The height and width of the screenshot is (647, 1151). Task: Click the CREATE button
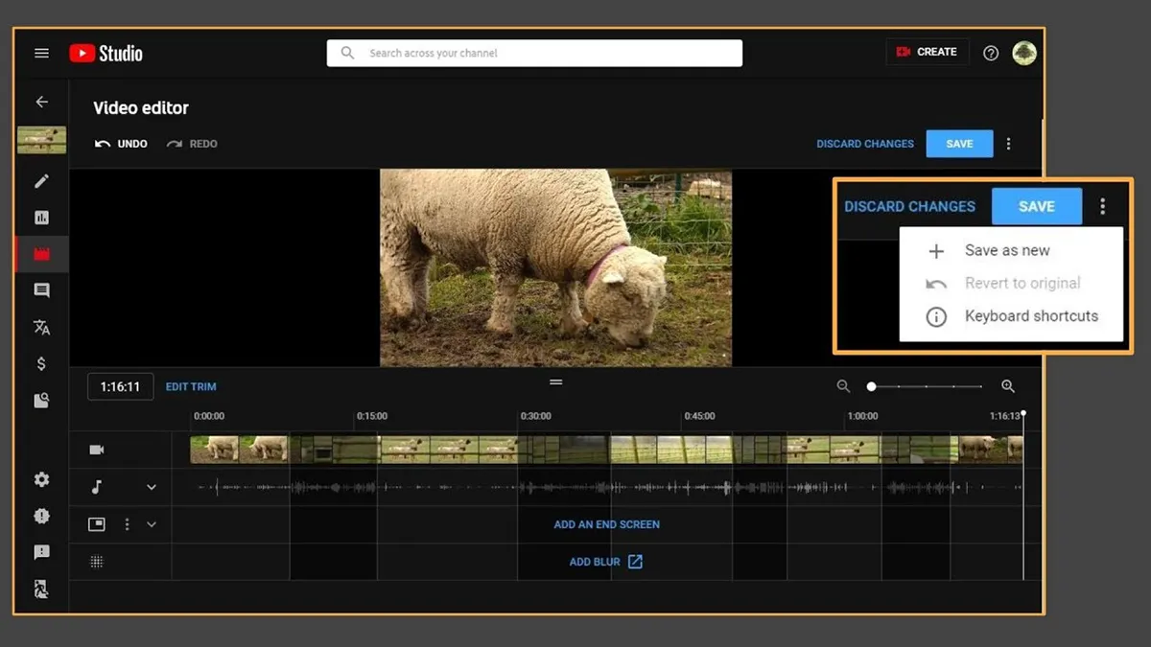(927, 52)
